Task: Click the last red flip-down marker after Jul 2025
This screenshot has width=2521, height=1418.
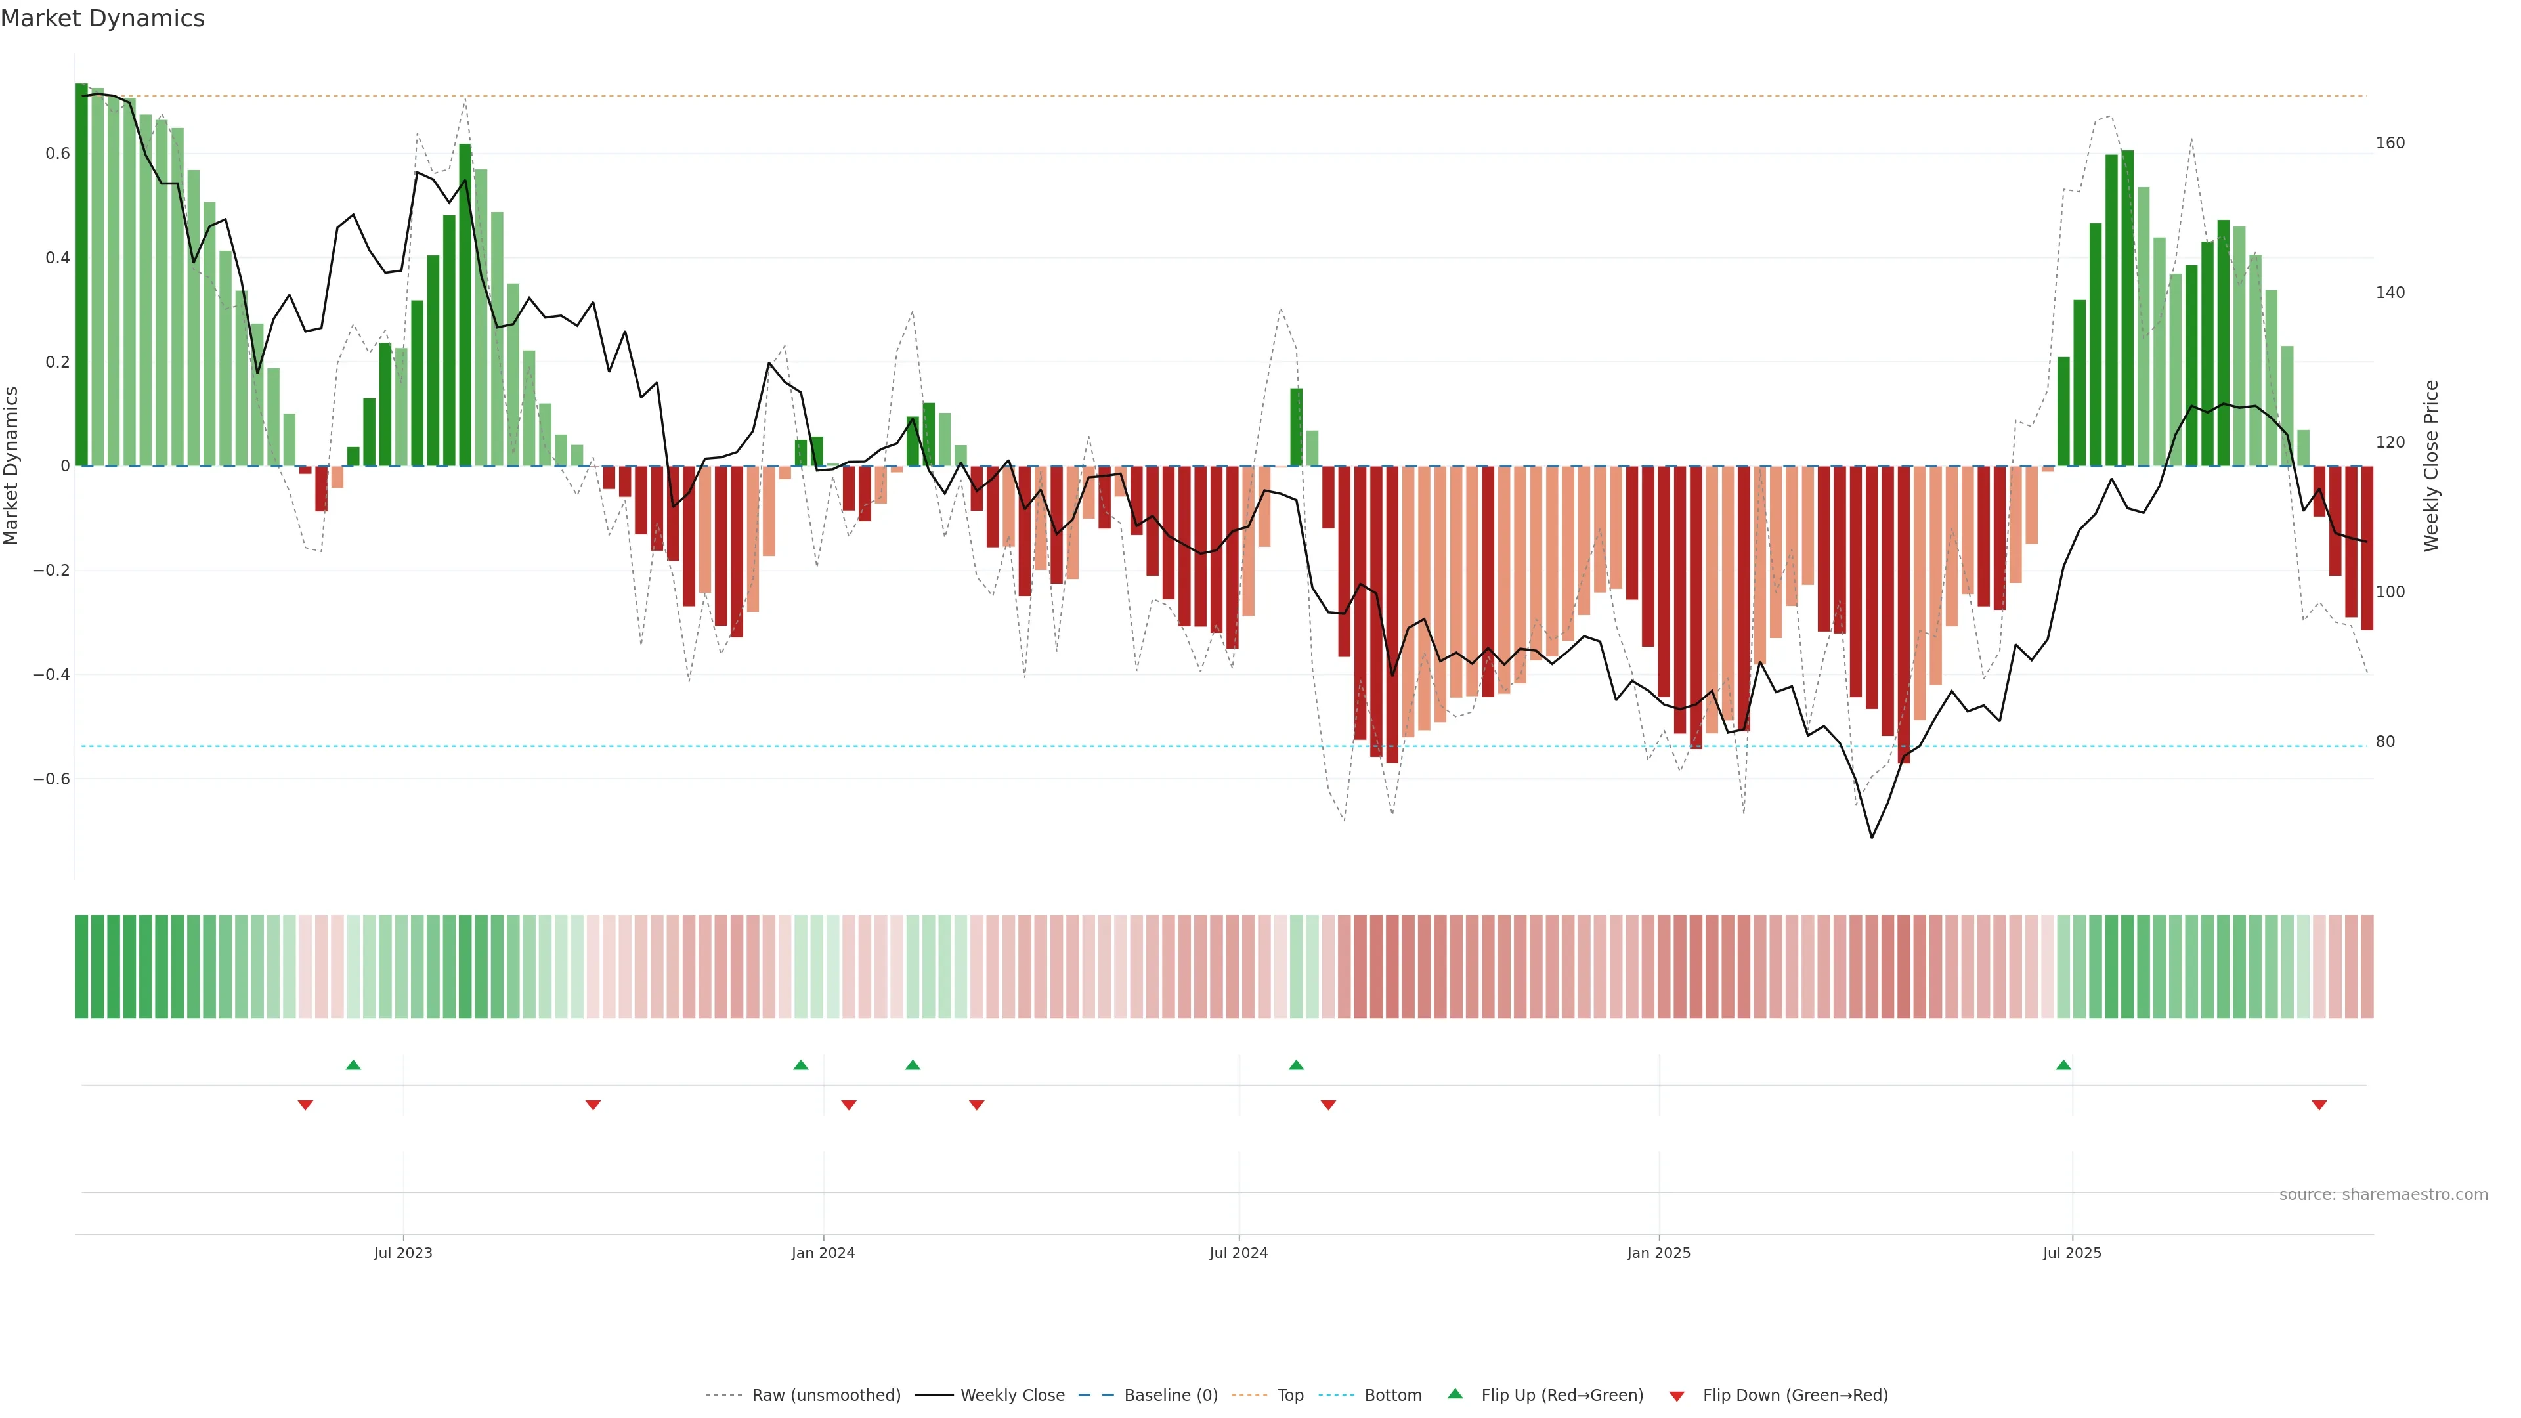Action: (x=2318, y=1105)
